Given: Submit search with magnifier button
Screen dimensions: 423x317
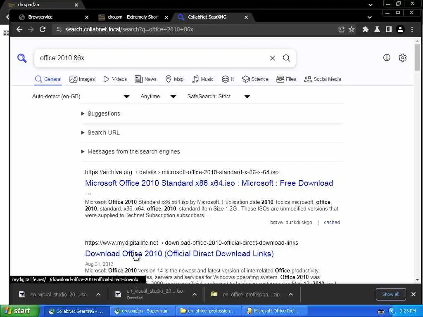Looking at the screenshot, I should (x=287, y=58).
